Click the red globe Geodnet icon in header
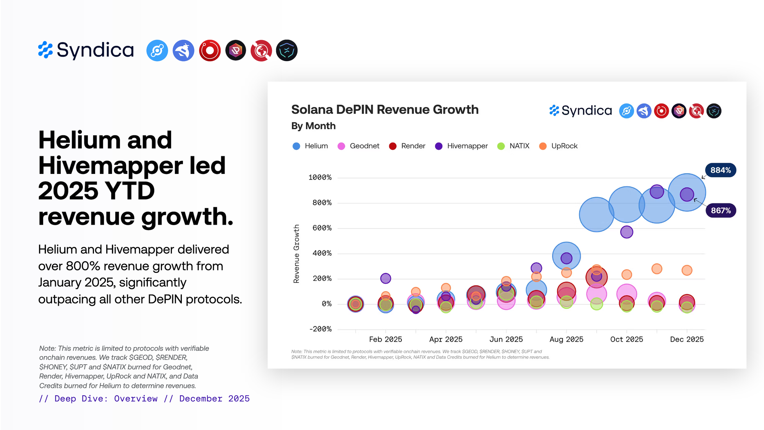This screenshot has height=430, width=764. (x=261, y=50)
